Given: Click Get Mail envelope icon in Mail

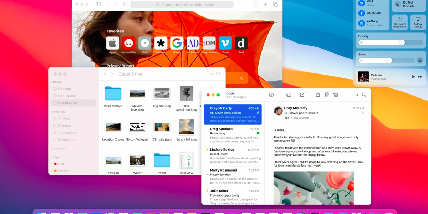Looking at the screenshot, I should 289,95.
